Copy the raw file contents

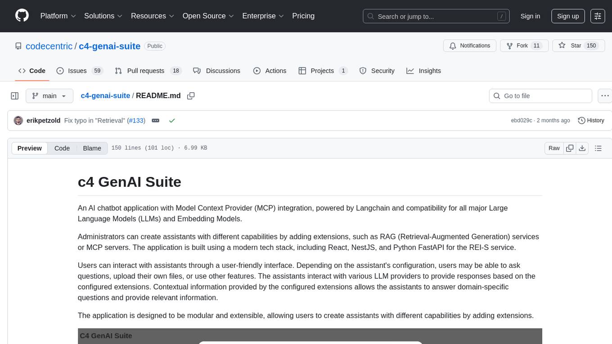tap(570, 148)
